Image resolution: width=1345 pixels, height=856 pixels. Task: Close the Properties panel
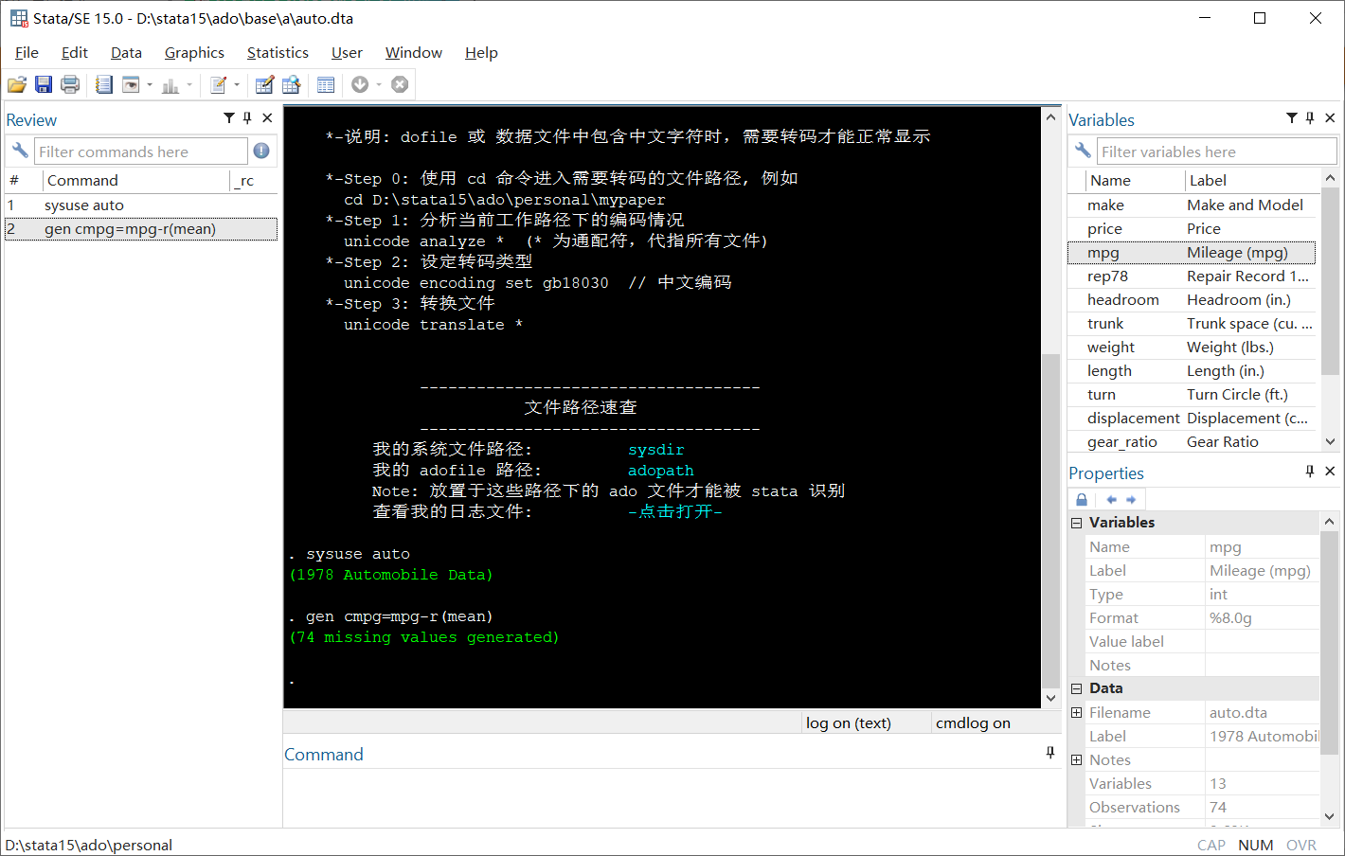[1330, 472]
